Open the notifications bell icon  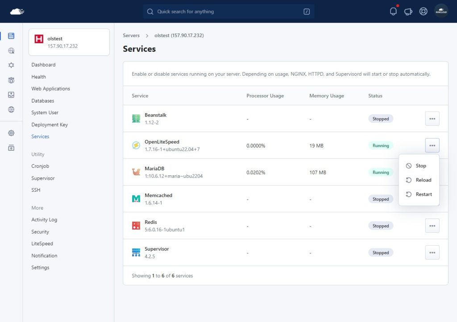tap(393, 11)
